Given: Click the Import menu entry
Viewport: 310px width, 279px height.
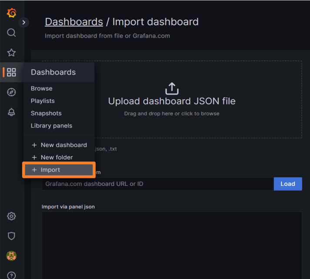Looking at the screenshot, I should [x=59, y=170].
